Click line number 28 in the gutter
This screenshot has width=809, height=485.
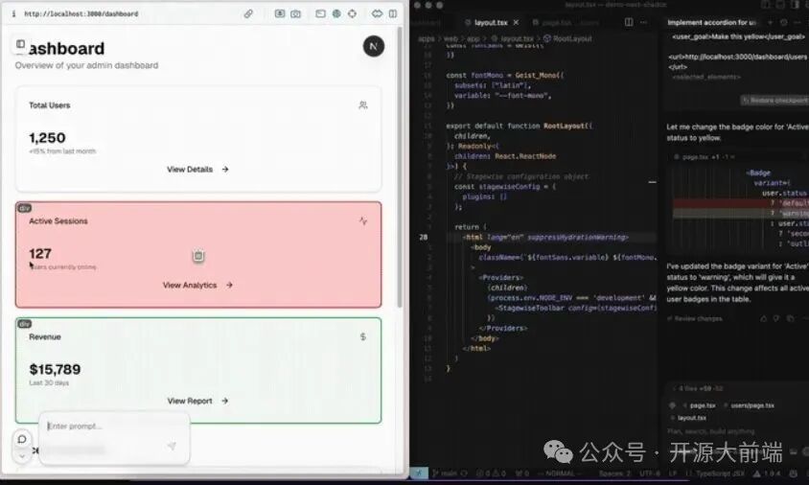coord(423,238)
